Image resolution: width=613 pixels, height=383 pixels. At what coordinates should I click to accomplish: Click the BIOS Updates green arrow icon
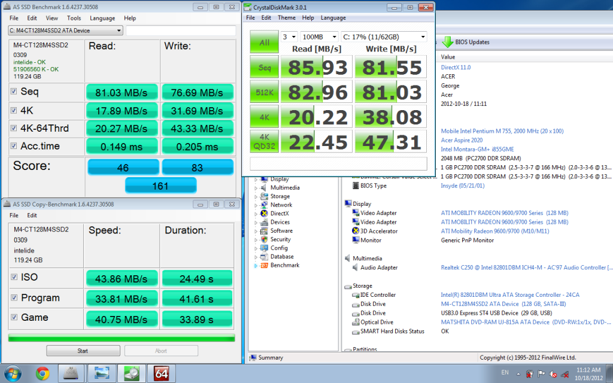point(447,42)
